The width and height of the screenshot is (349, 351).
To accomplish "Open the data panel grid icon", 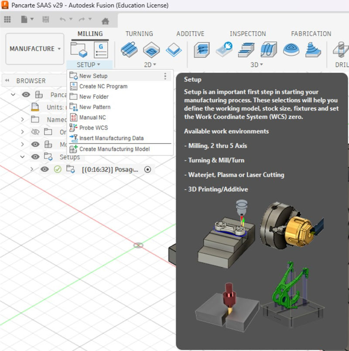I will pos(7,20).
